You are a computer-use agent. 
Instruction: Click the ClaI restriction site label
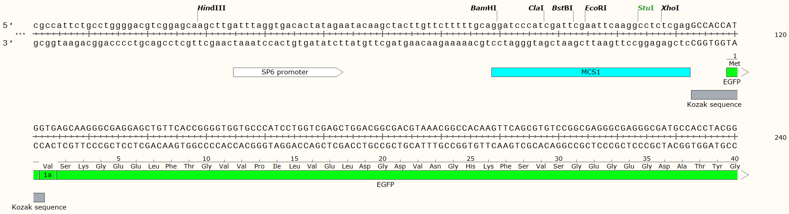(536, 8)
